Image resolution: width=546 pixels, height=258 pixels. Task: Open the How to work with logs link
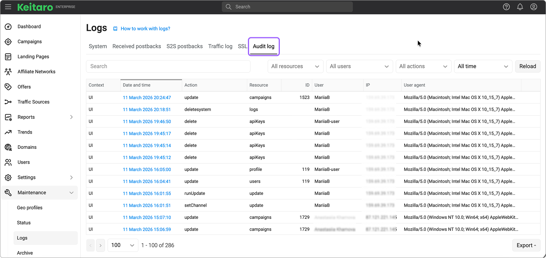coord(145,29)
